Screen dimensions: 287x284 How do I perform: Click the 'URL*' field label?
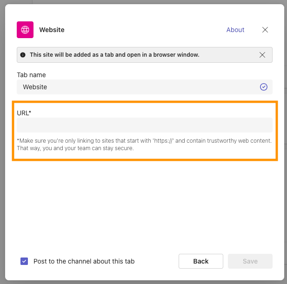(24, 113)
